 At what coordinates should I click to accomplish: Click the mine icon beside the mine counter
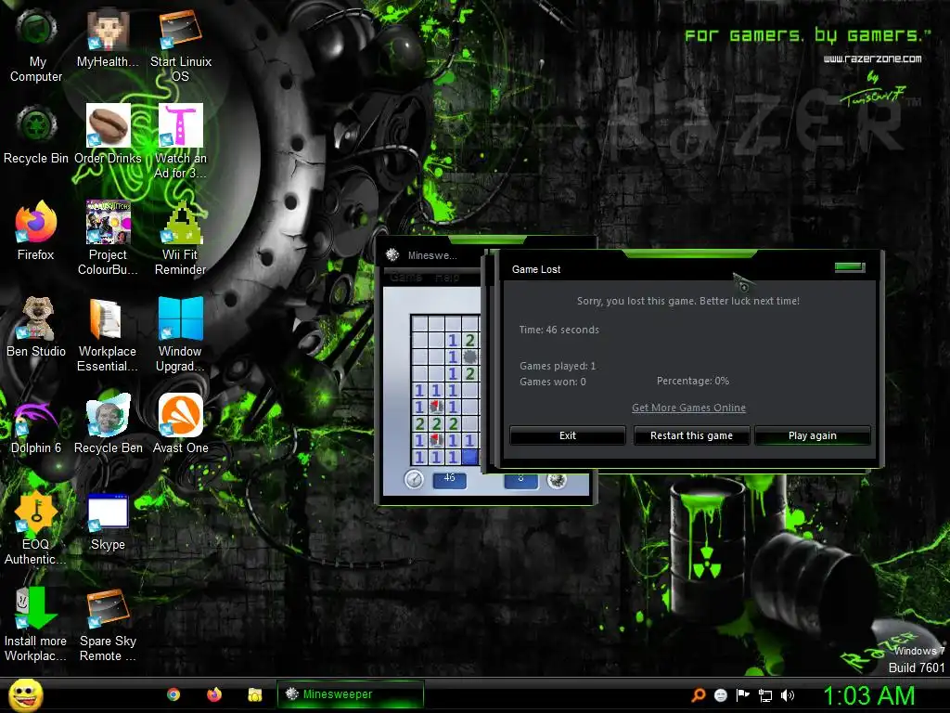(557, 480)
